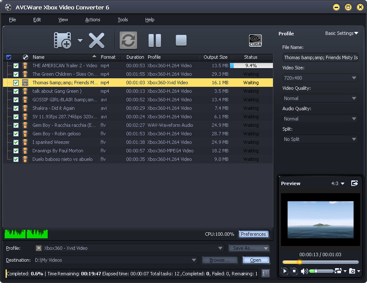The image size is (367, 283).
Task: Open the Actions menu
Action: click(93, 20)
